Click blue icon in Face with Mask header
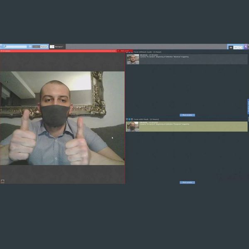 129,119
